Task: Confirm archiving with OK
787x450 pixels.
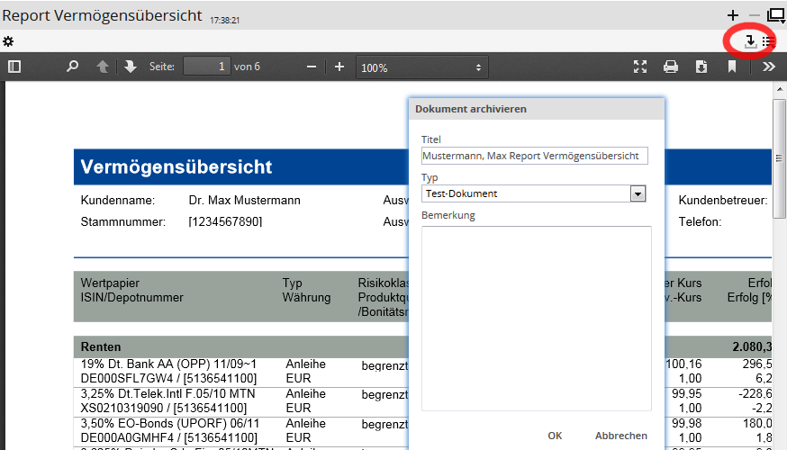Action: point(555,436)
